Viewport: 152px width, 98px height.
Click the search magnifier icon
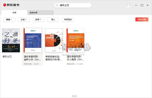tap(57, 5)
